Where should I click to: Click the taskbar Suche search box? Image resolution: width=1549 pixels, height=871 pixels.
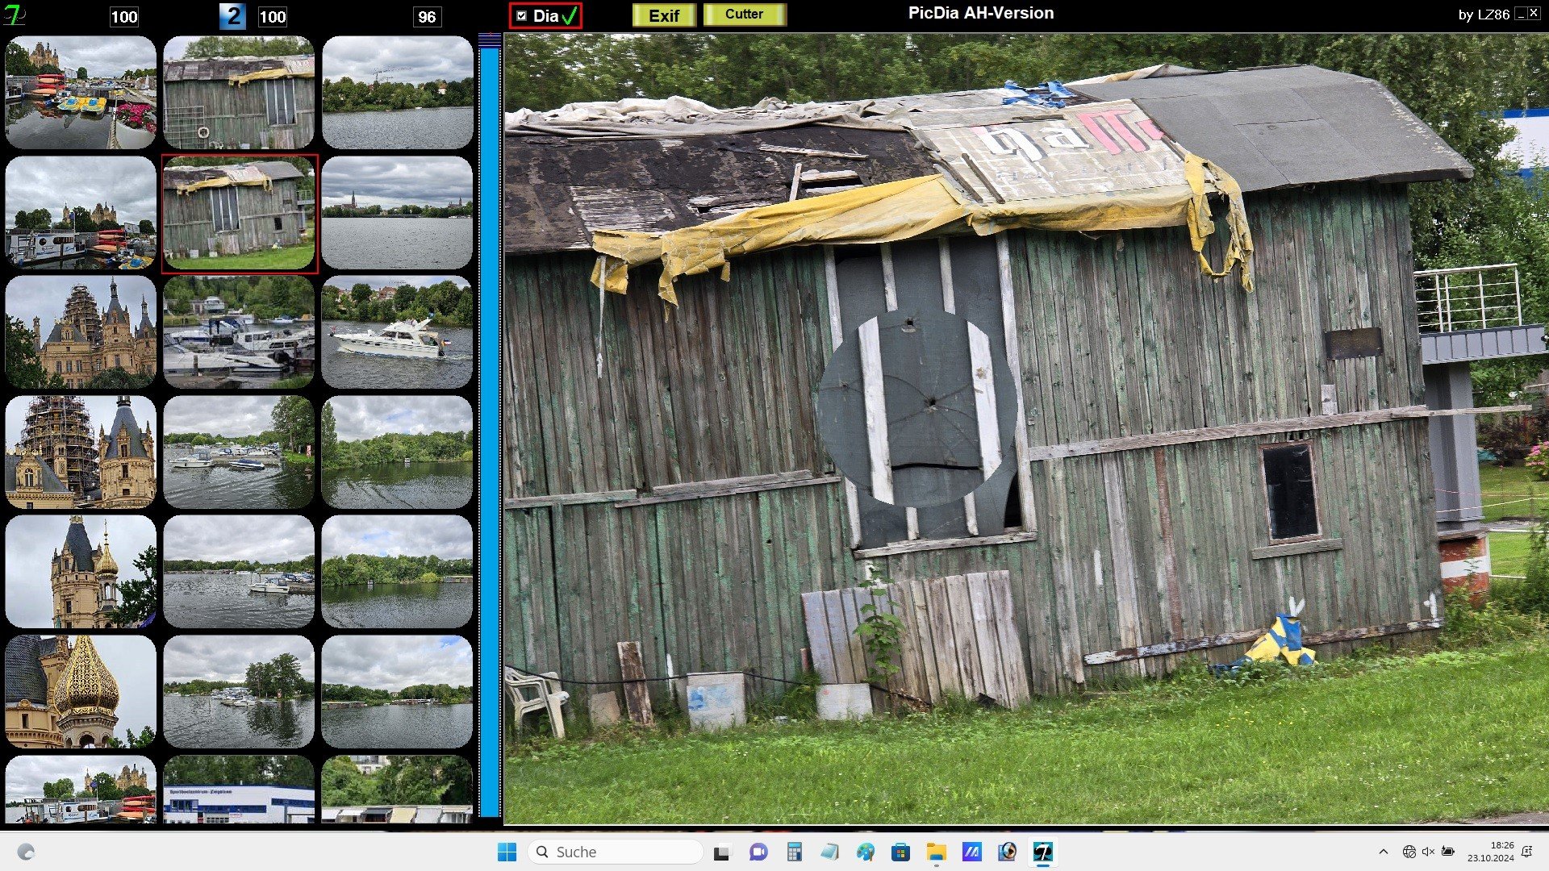pos(616,852)
